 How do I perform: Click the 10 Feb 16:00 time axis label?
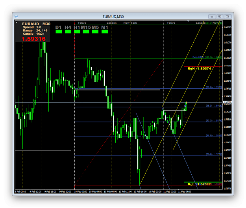[140, 192]
